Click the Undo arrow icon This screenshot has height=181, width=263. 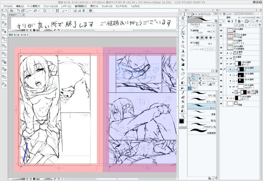(x=35, y=11)
